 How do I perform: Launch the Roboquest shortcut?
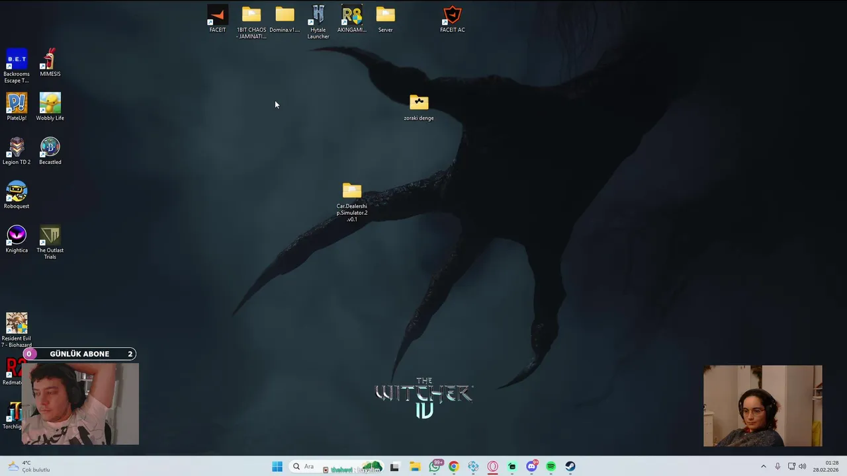(x=17, y=195)
